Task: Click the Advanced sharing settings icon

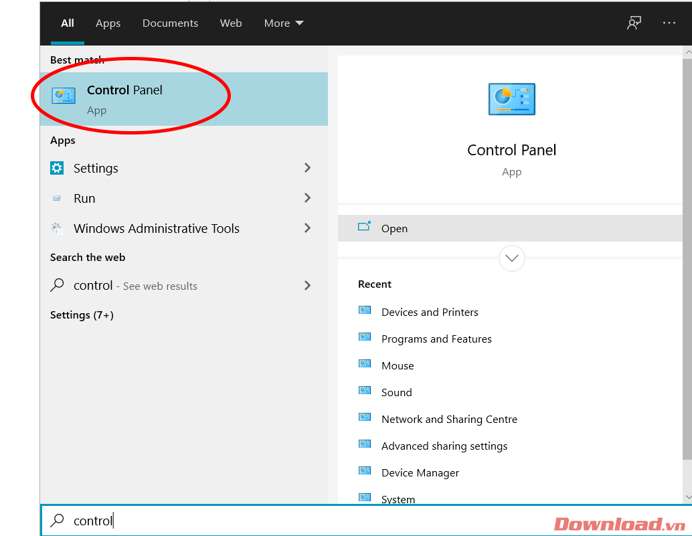Action: [x=365, y=444]
